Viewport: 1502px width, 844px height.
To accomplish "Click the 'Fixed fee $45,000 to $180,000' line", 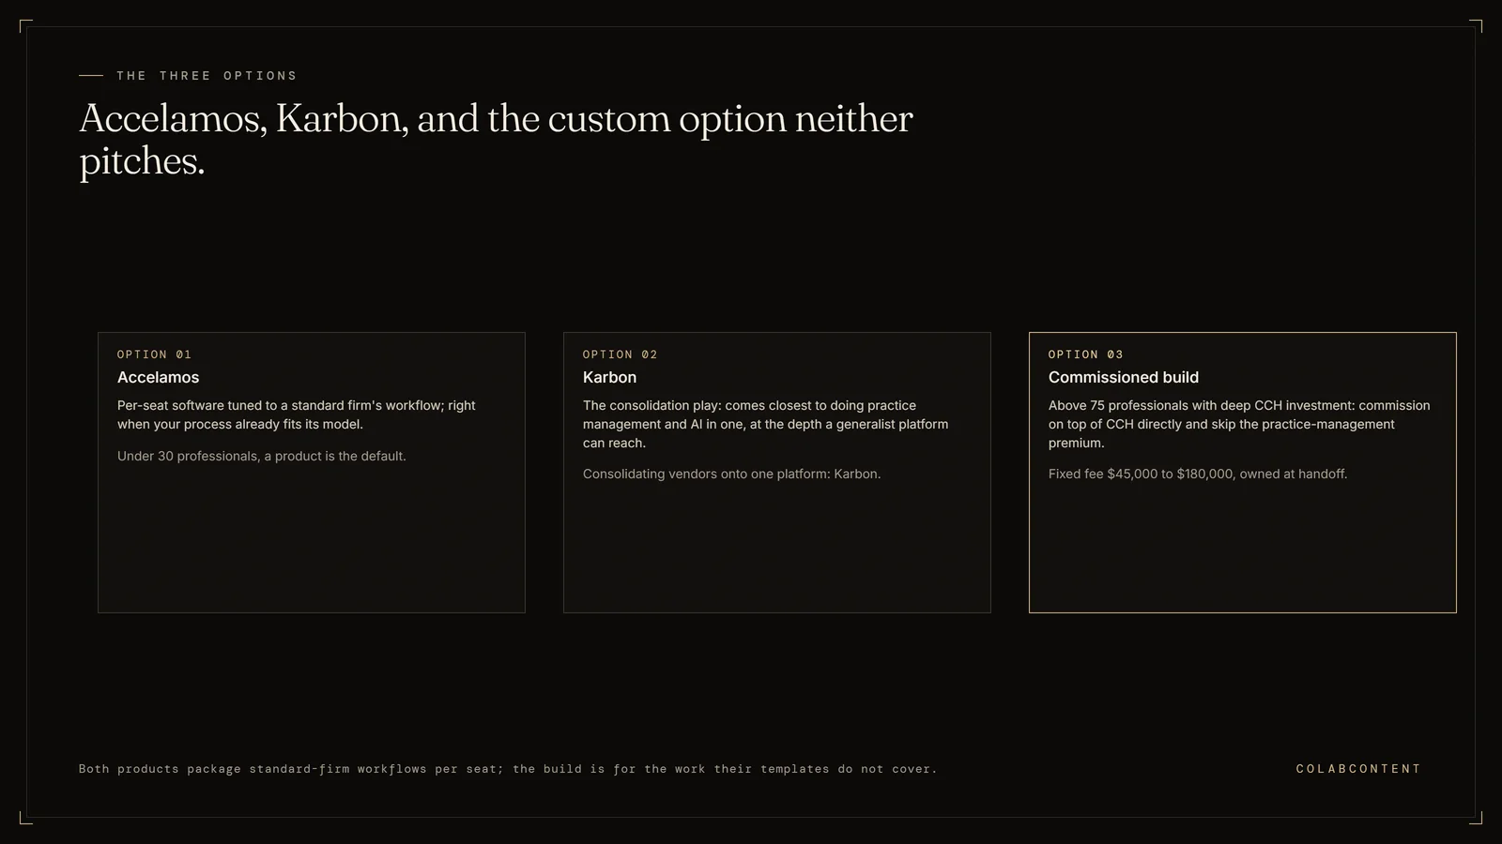I will click(1198, 474).
